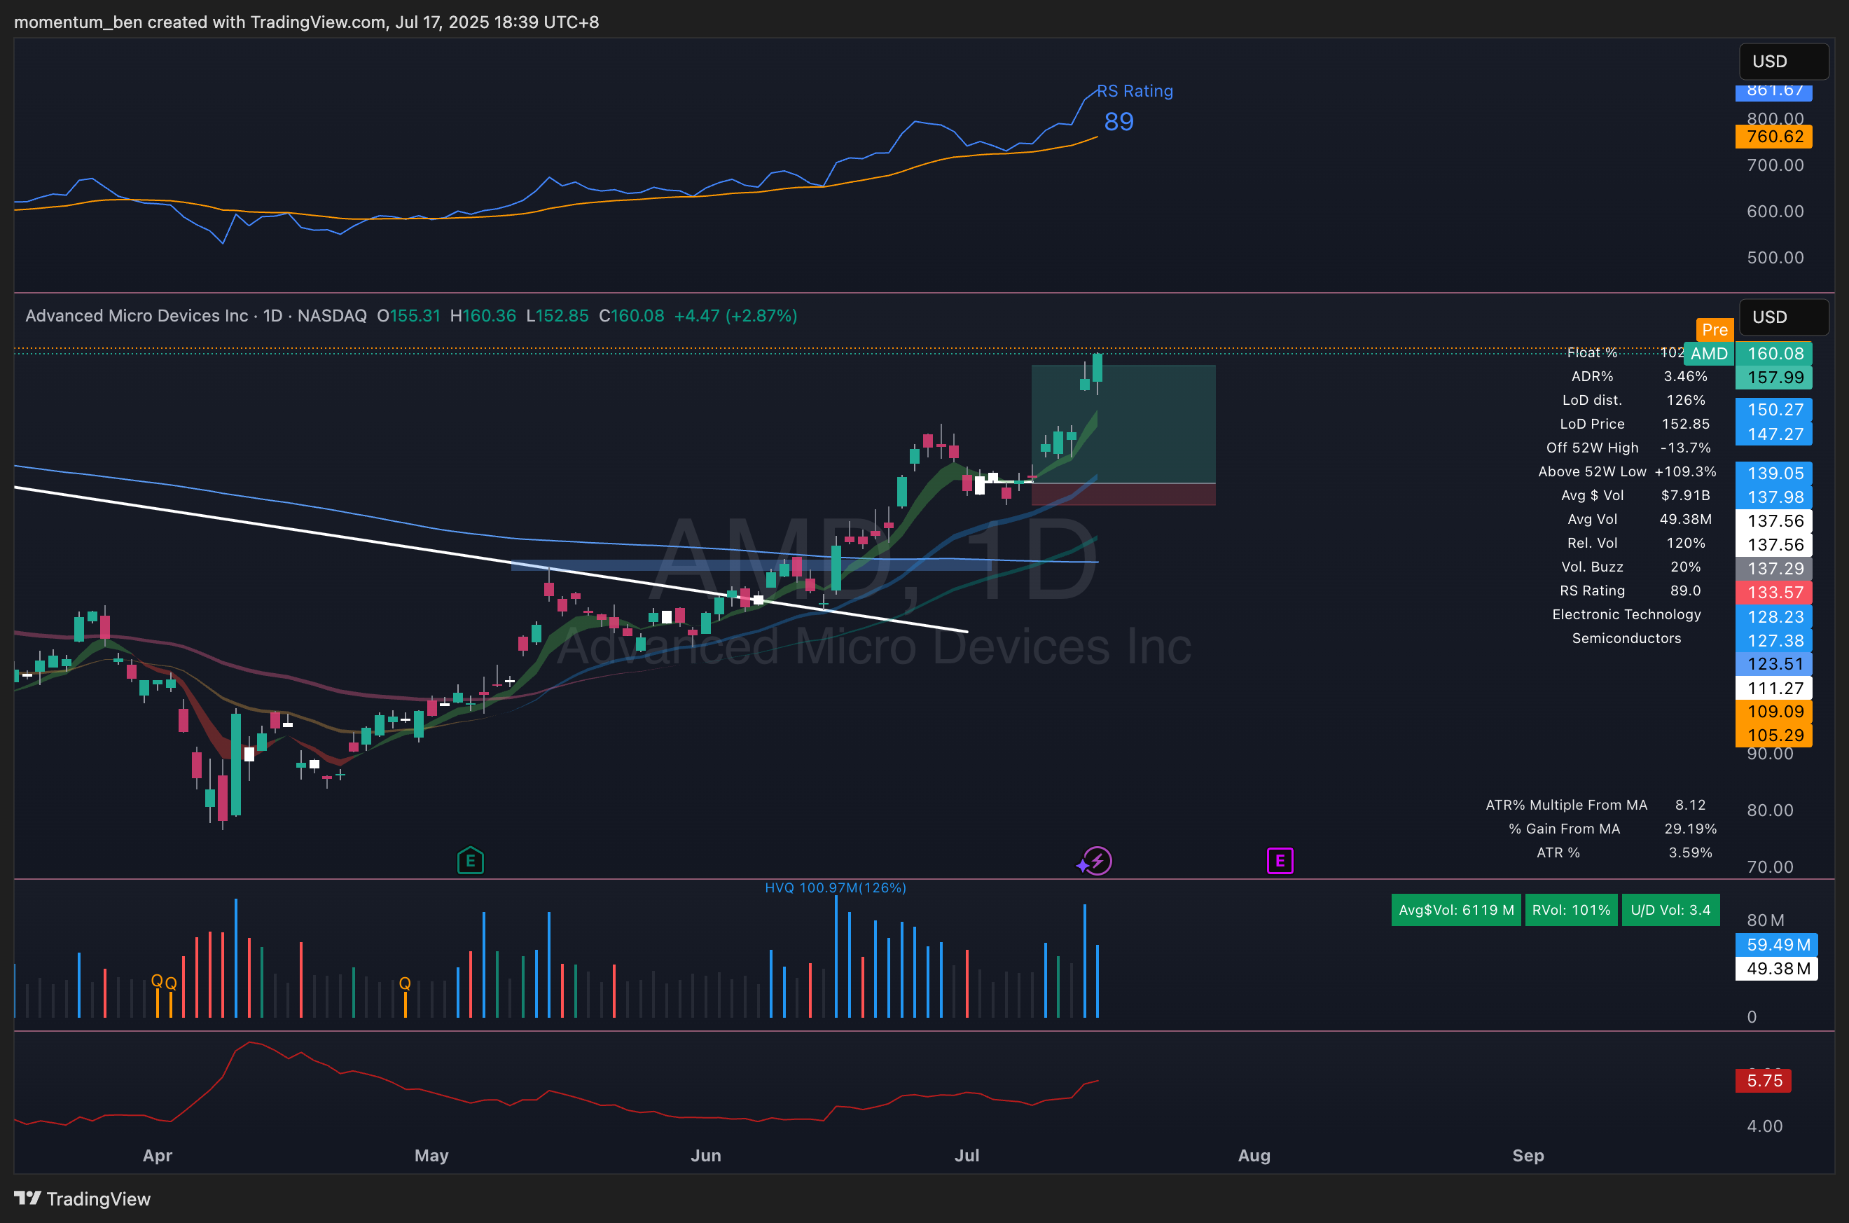This screenshot has height=1223, width=1849.
Task: Click the red 133.57 price label swatch
Action: (x=1774, y=592)
